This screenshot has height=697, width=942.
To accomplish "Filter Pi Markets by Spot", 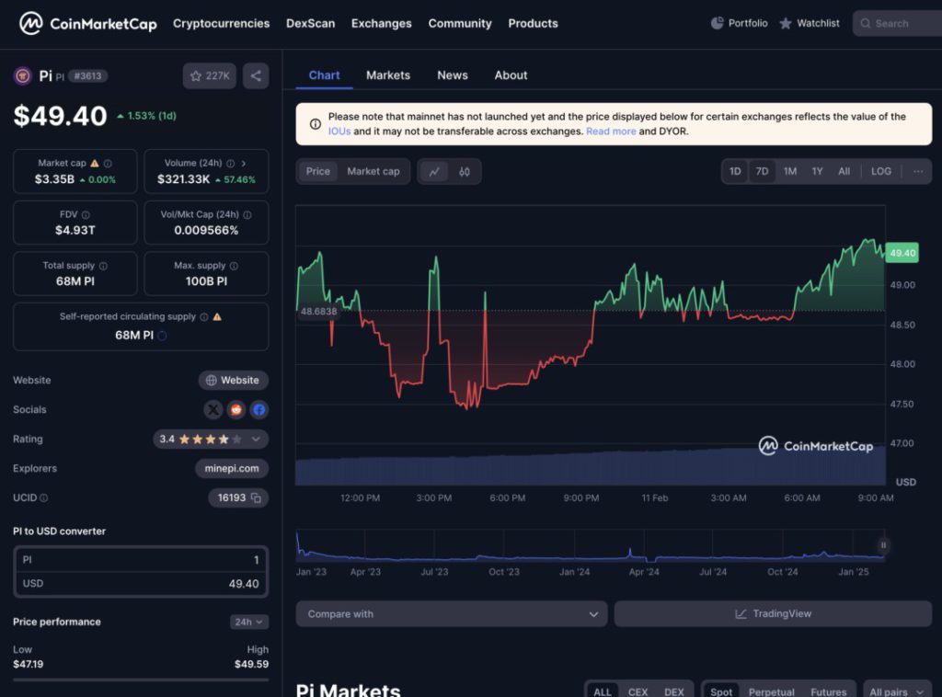I will 721,691.
